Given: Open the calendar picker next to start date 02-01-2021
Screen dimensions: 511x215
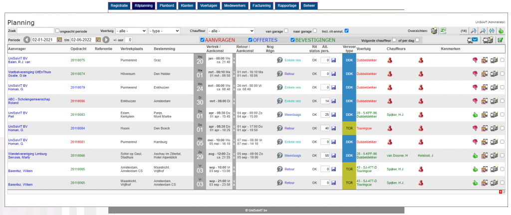Looking at the screenshot, I should [59, 40].
